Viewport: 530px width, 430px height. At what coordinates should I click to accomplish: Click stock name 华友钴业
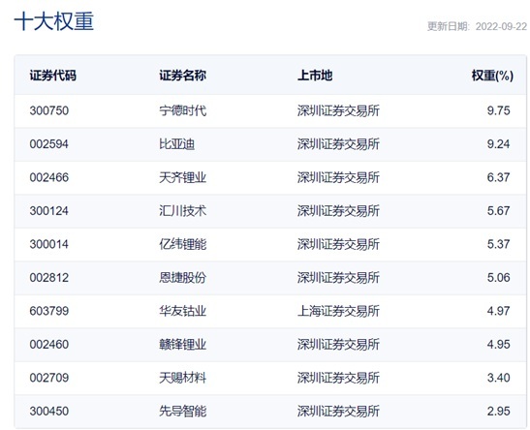(182, 311)
